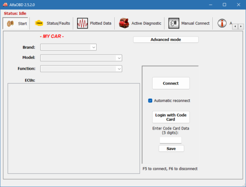Click the Save button

[x=171, y=149]
